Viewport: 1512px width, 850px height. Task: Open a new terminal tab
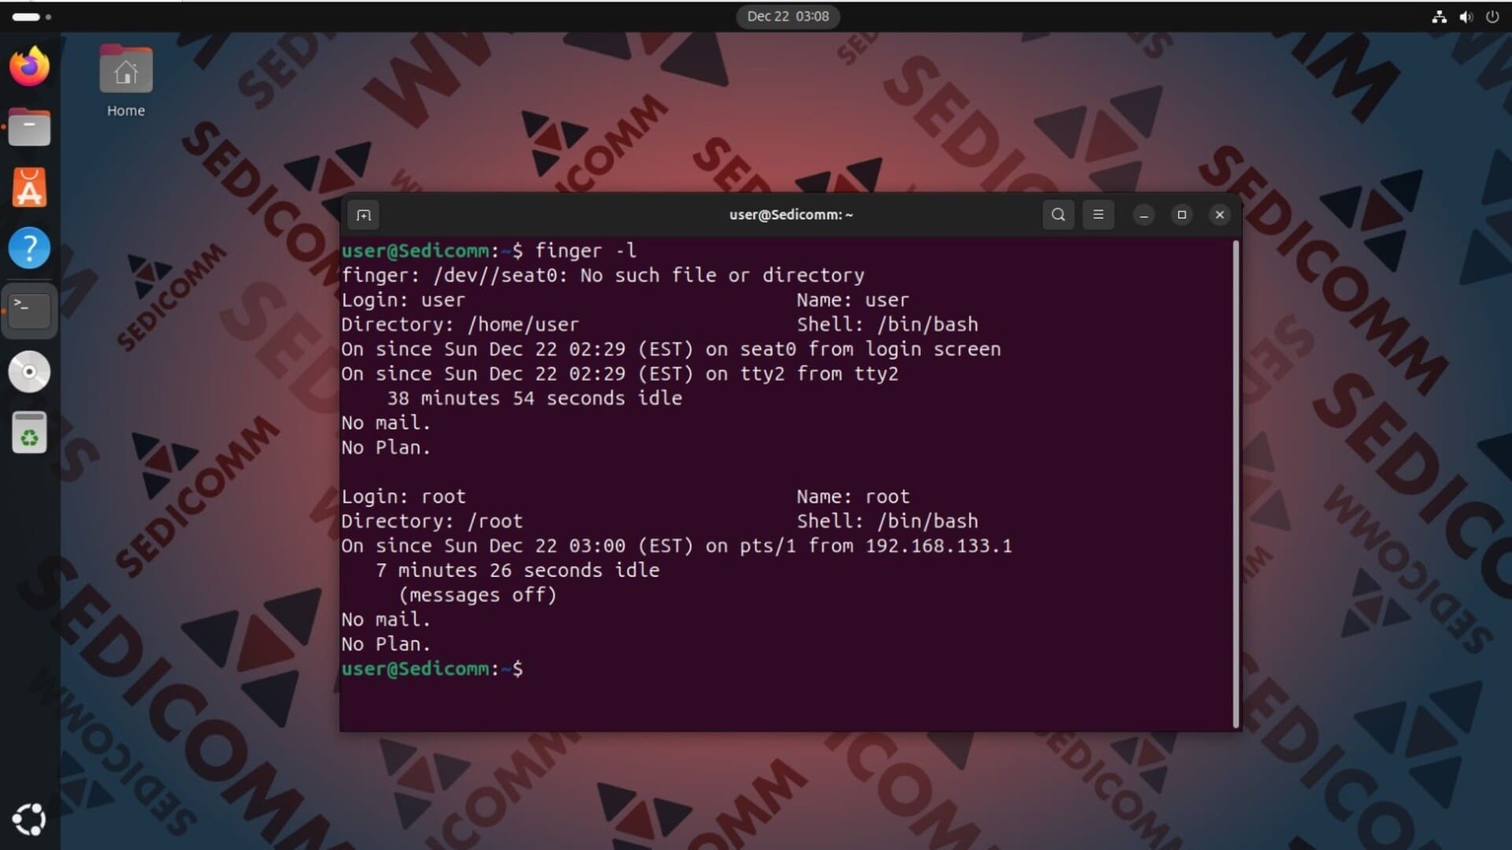363,215
